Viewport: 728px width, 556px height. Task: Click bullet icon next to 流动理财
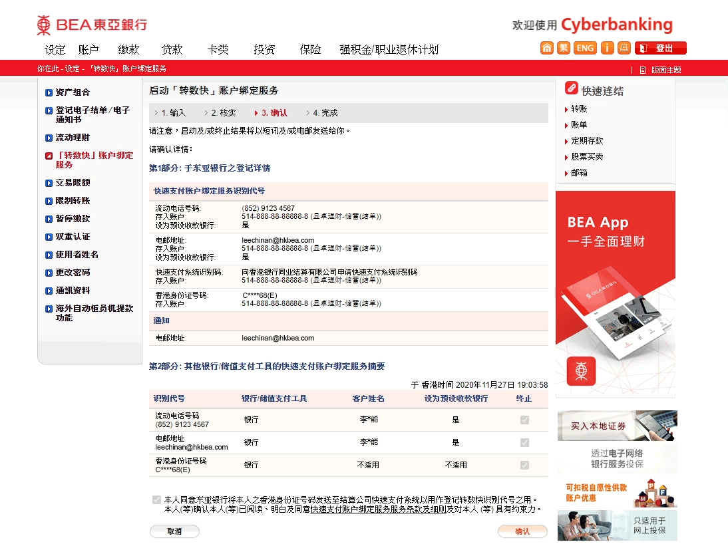click(49, 138)
